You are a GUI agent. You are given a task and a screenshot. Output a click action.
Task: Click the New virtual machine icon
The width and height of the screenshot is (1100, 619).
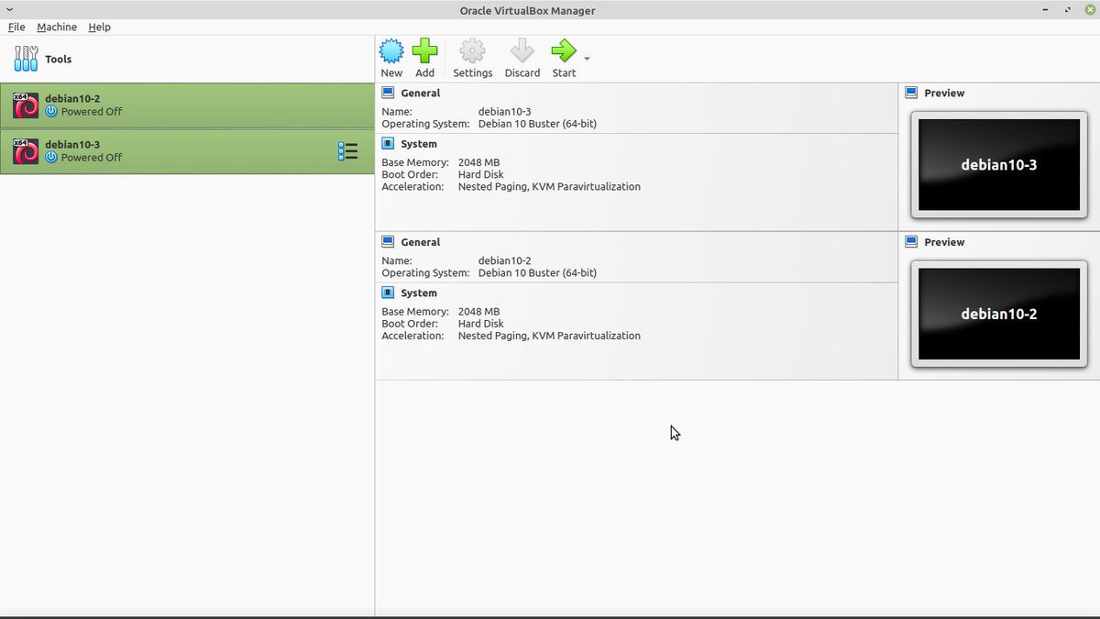point(391,50)
